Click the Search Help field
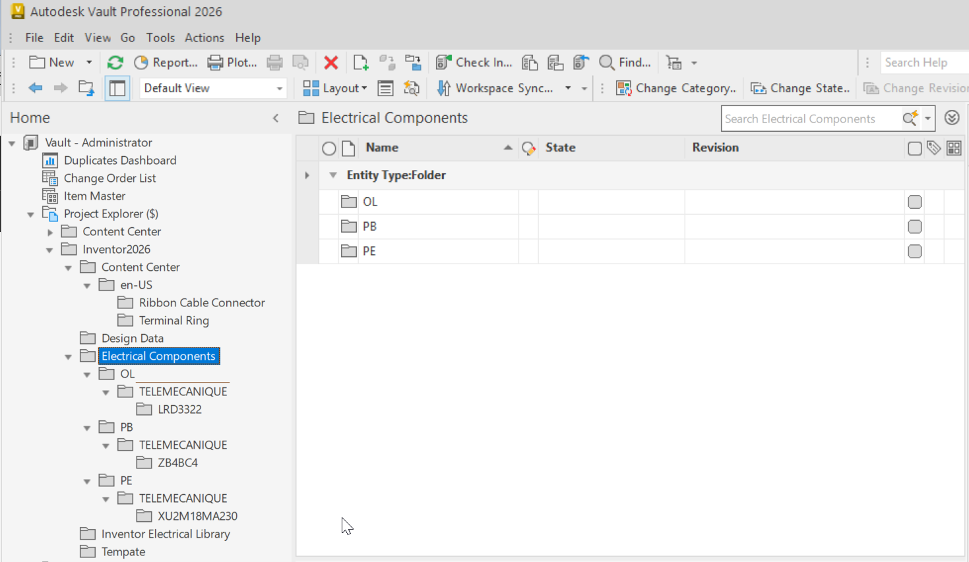Screen dimensions: 969x562 coord(923,63)
